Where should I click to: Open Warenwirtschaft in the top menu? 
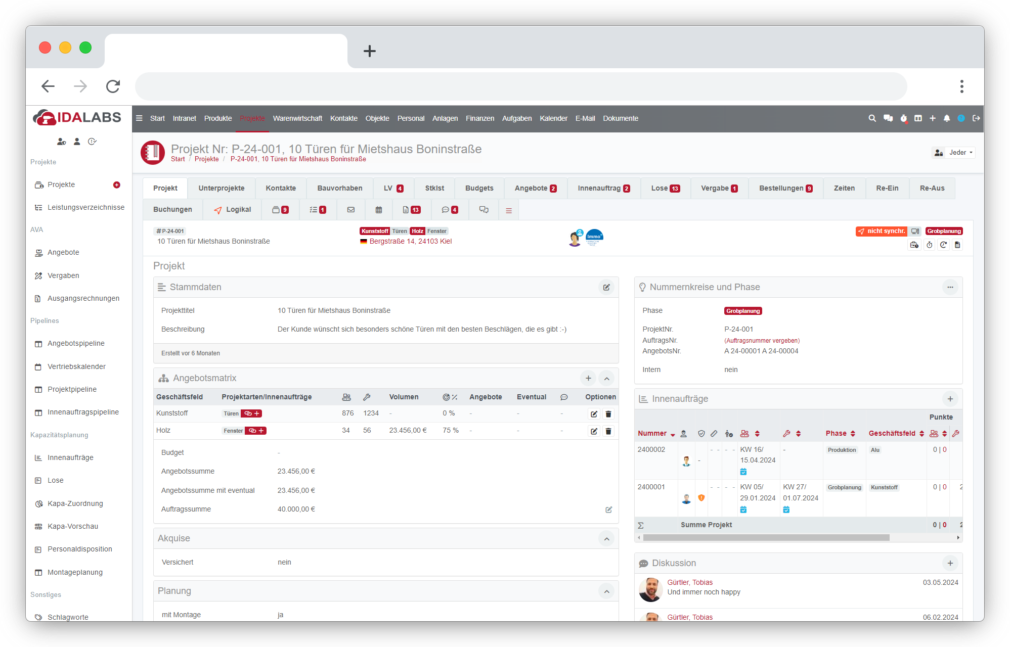(297, 118)
